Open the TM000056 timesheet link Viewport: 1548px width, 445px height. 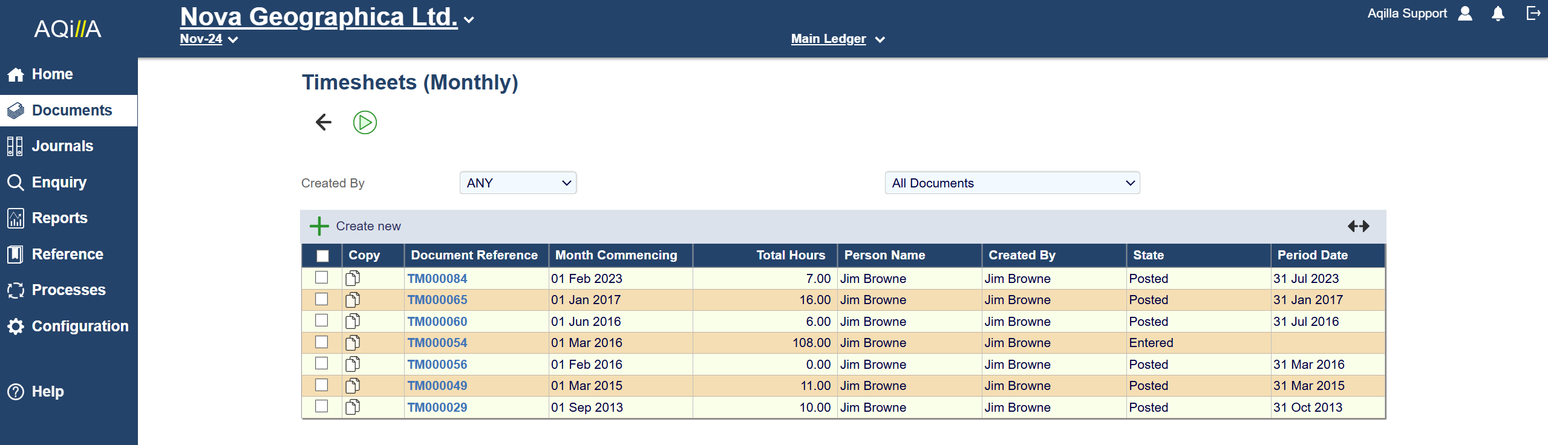[x=437, y=365]
